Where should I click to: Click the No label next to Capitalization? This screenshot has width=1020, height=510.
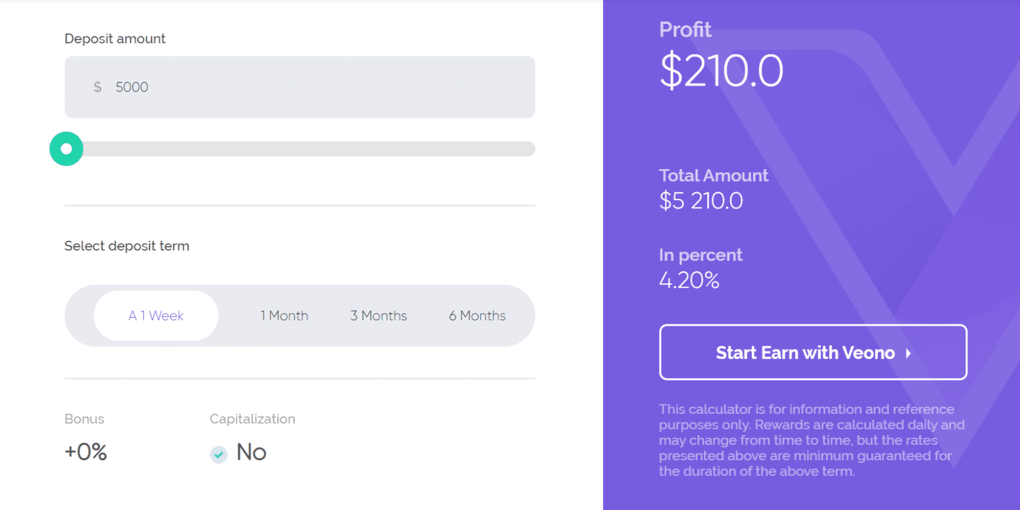pos(251,452)
